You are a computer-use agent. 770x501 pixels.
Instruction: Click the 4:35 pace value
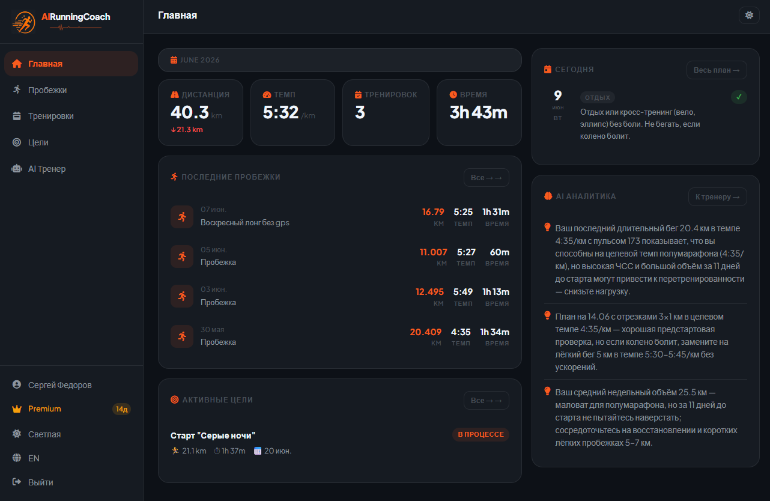point(461,332)
